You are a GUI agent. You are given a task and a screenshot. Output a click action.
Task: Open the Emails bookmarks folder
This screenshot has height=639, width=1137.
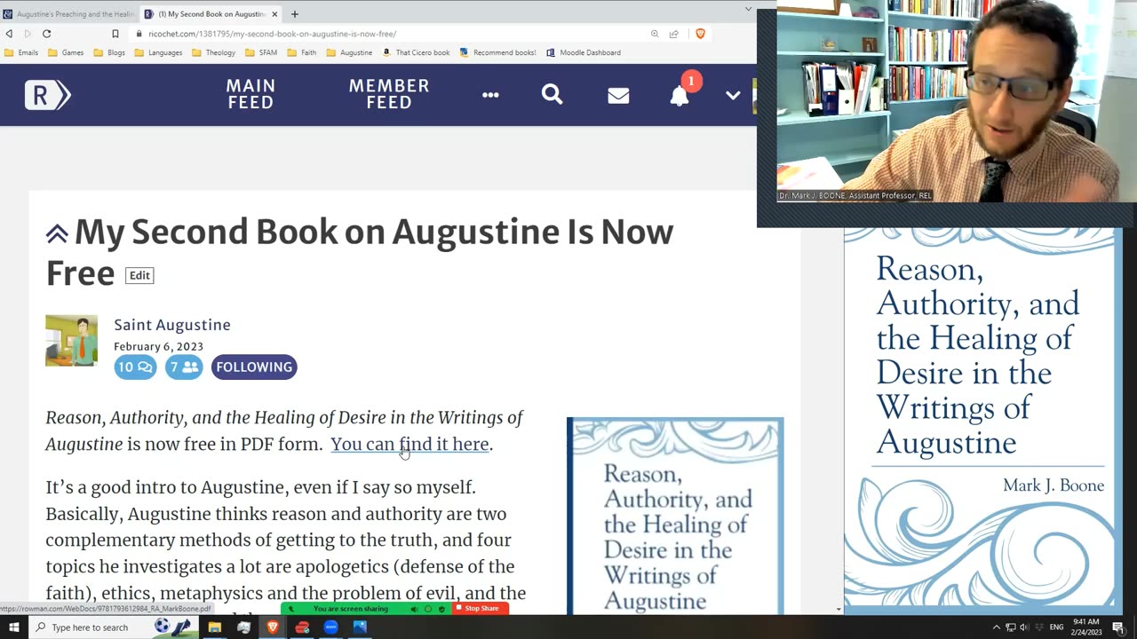tap(21, 52)
